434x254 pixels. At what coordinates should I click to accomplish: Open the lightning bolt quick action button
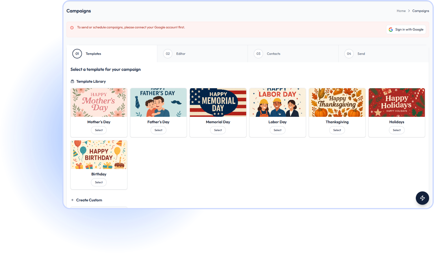(x=422, y=198)
